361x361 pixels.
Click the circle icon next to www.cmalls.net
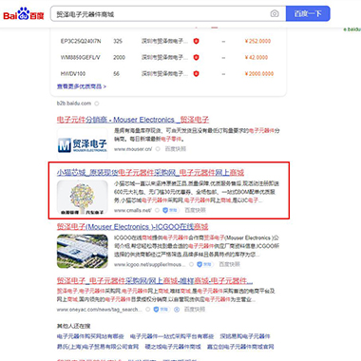pos(157,210)
